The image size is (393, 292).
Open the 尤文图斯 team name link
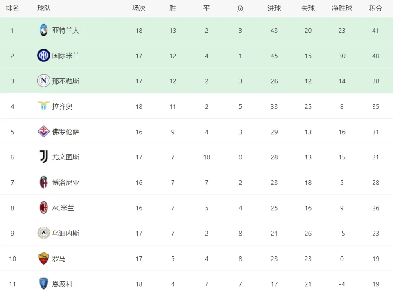click(65, 157)
